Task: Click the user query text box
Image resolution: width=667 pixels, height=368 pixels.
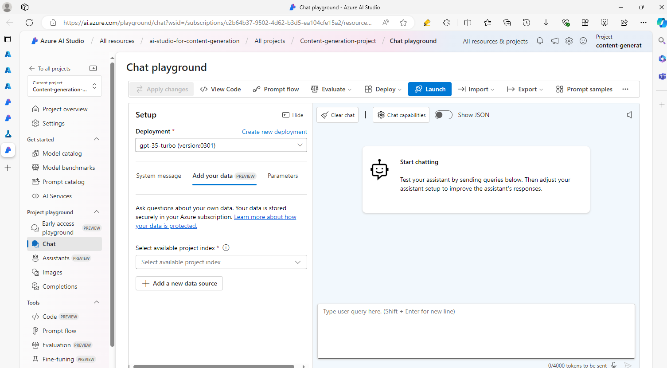Action: (476, 331)
